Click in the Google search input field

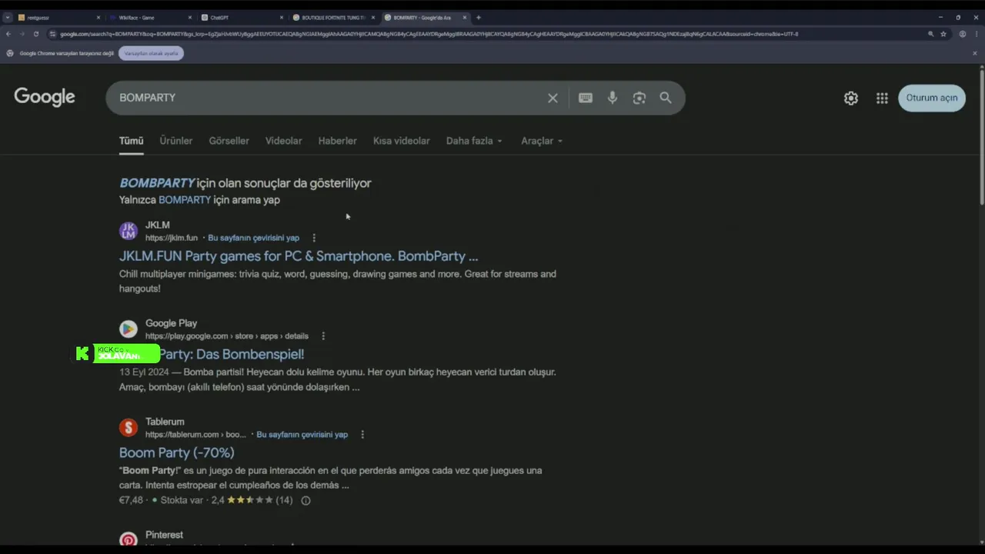coord(327,98)
